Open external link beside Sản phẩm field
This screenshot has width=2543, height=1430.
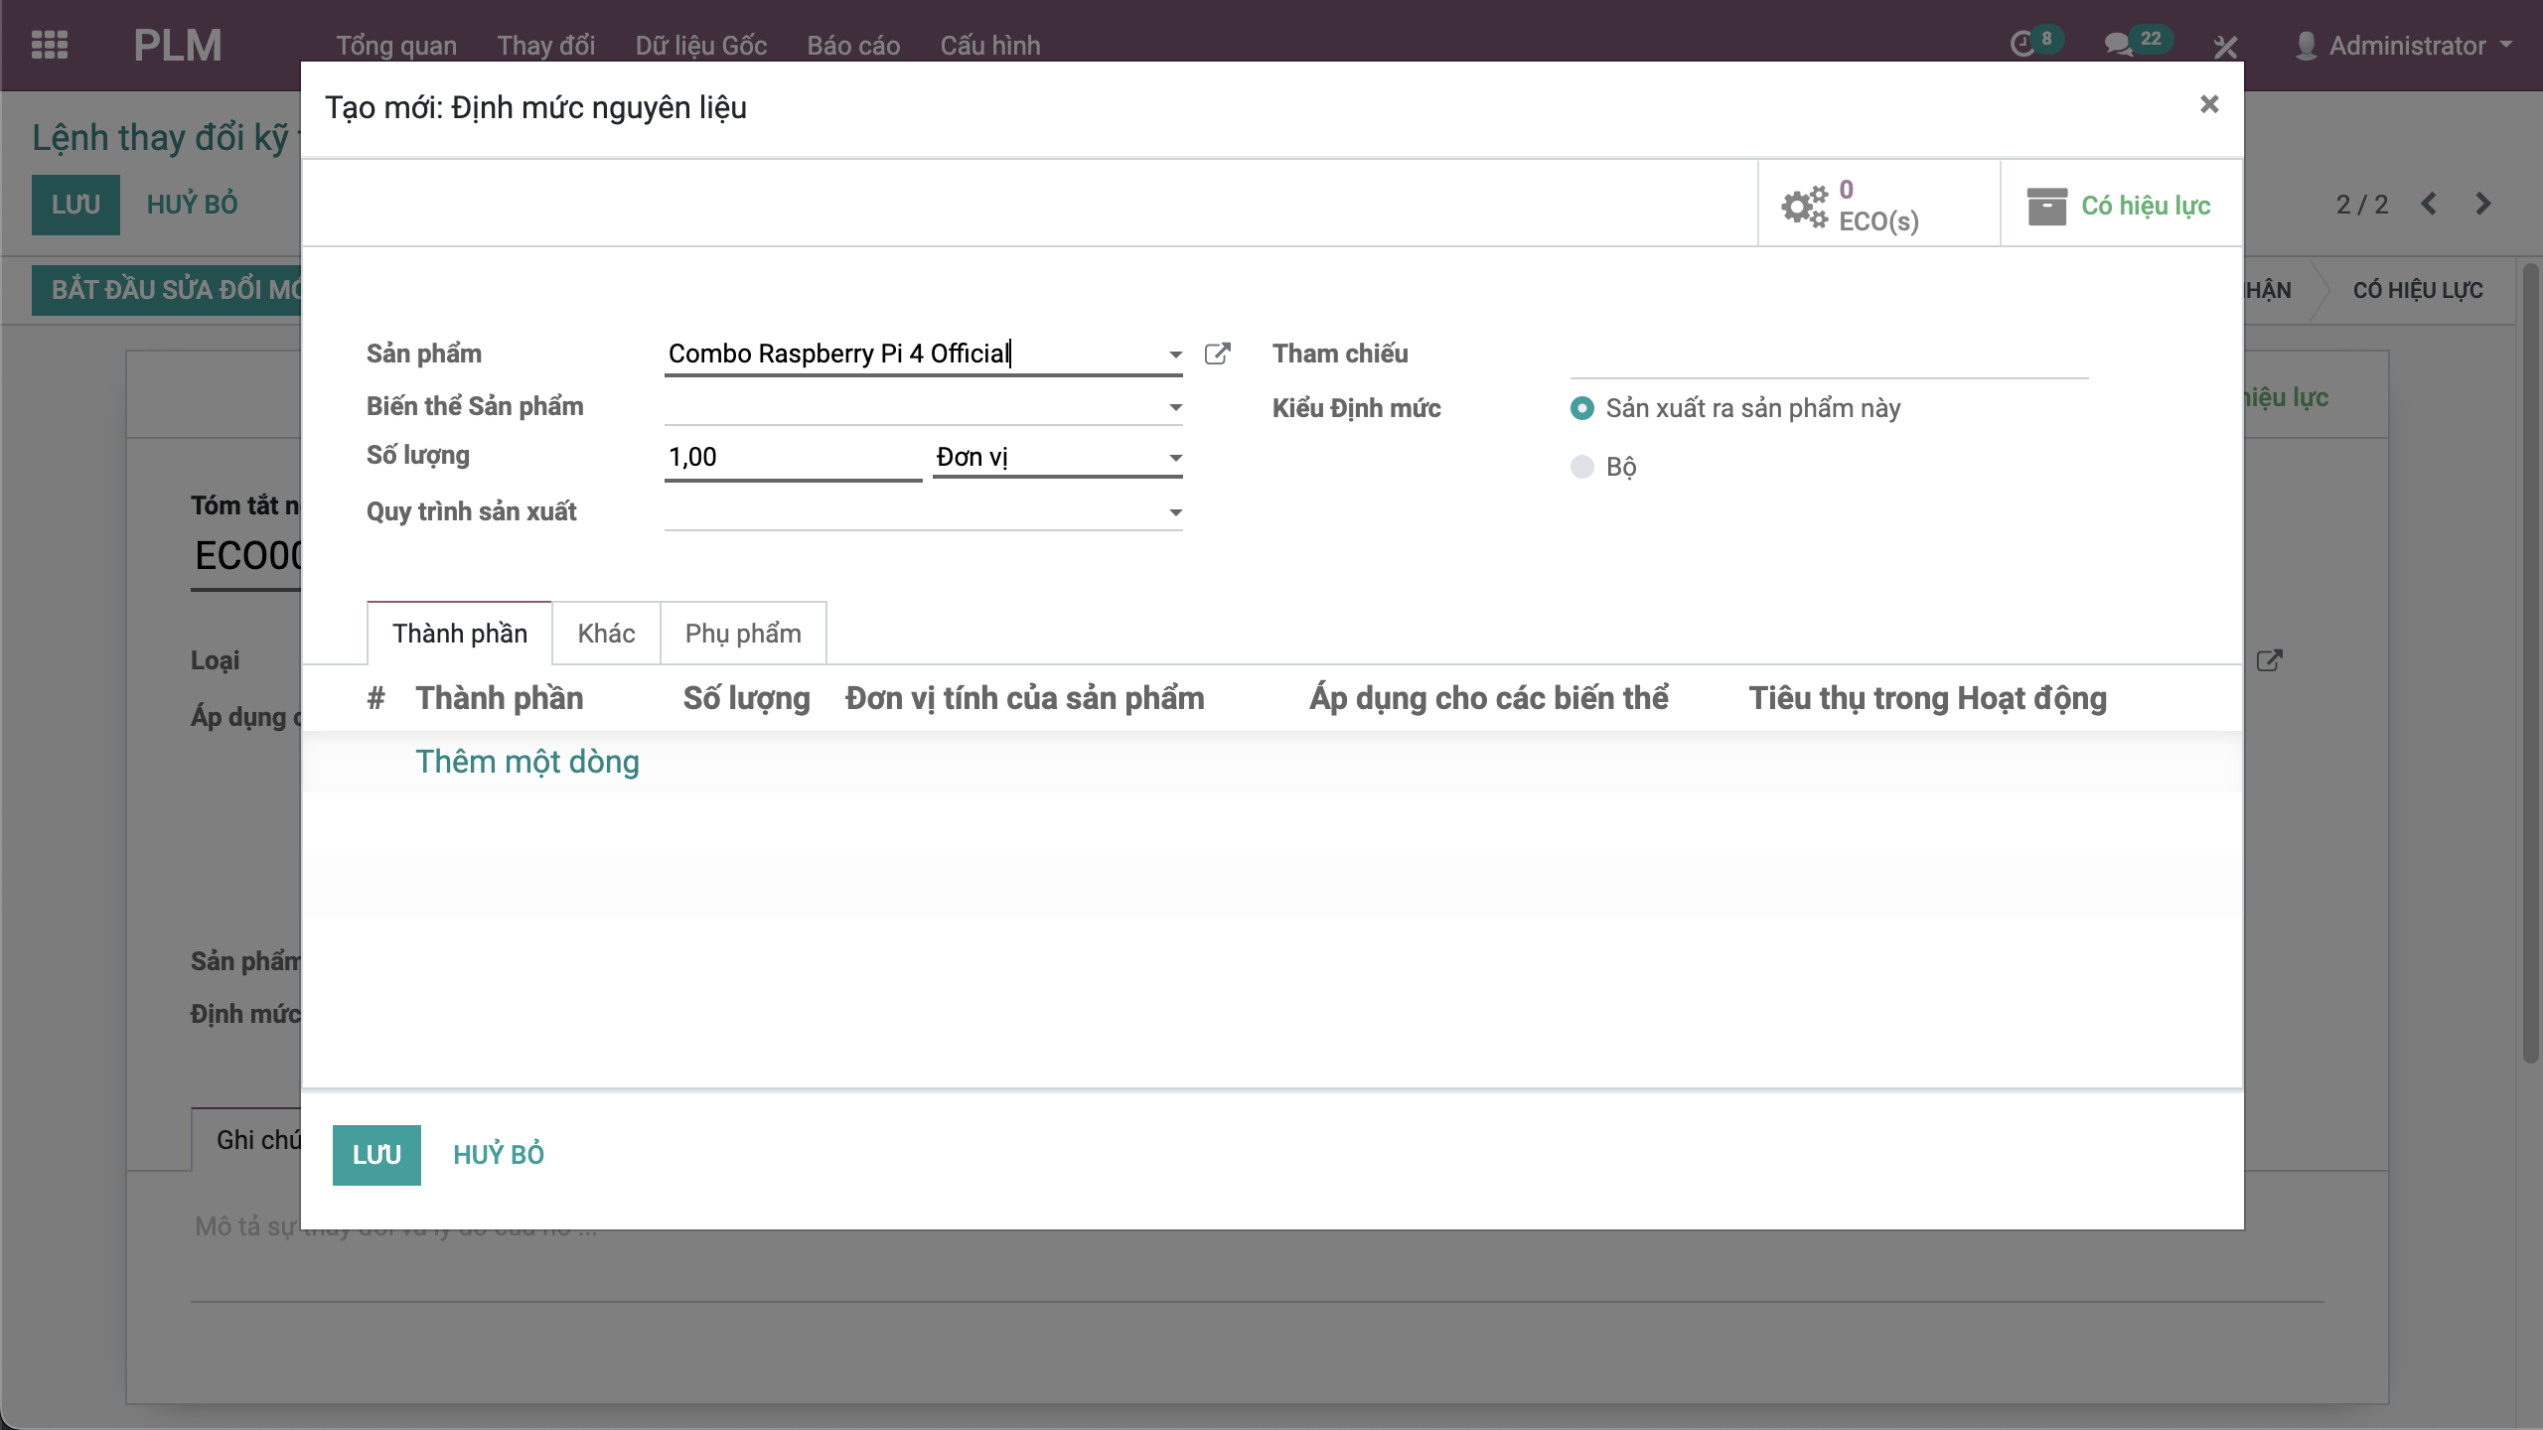coord(1217,354)
